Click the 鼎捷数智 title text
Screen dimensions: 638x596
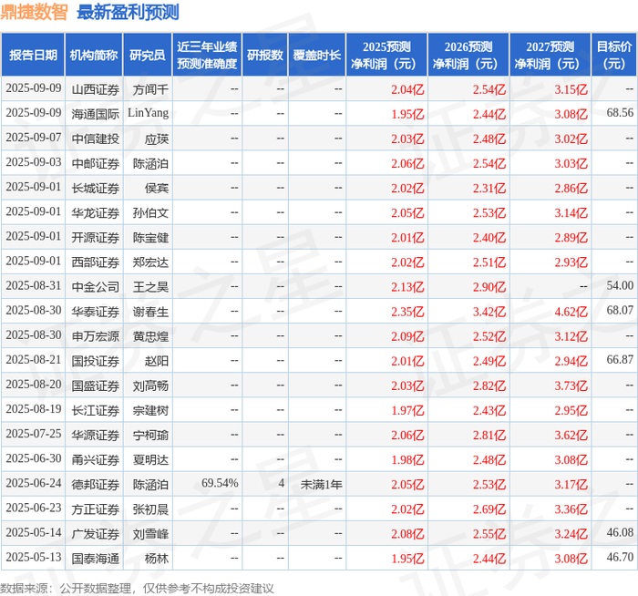(x=34, y=12)
